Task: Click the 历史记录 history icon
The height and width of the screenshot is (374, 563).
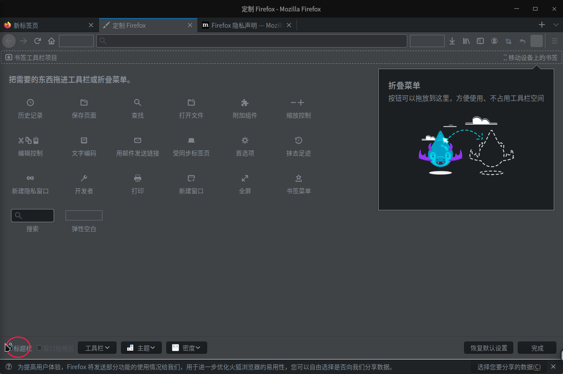Action: click(30, 103)
